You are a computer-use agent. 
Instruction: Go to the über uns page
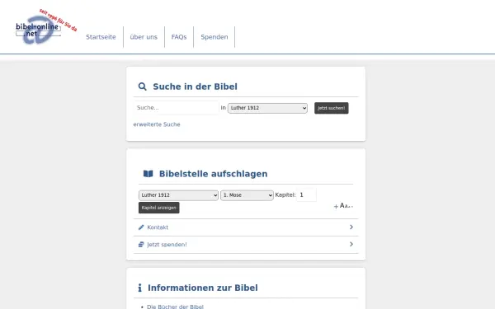[x=144, y=37]
